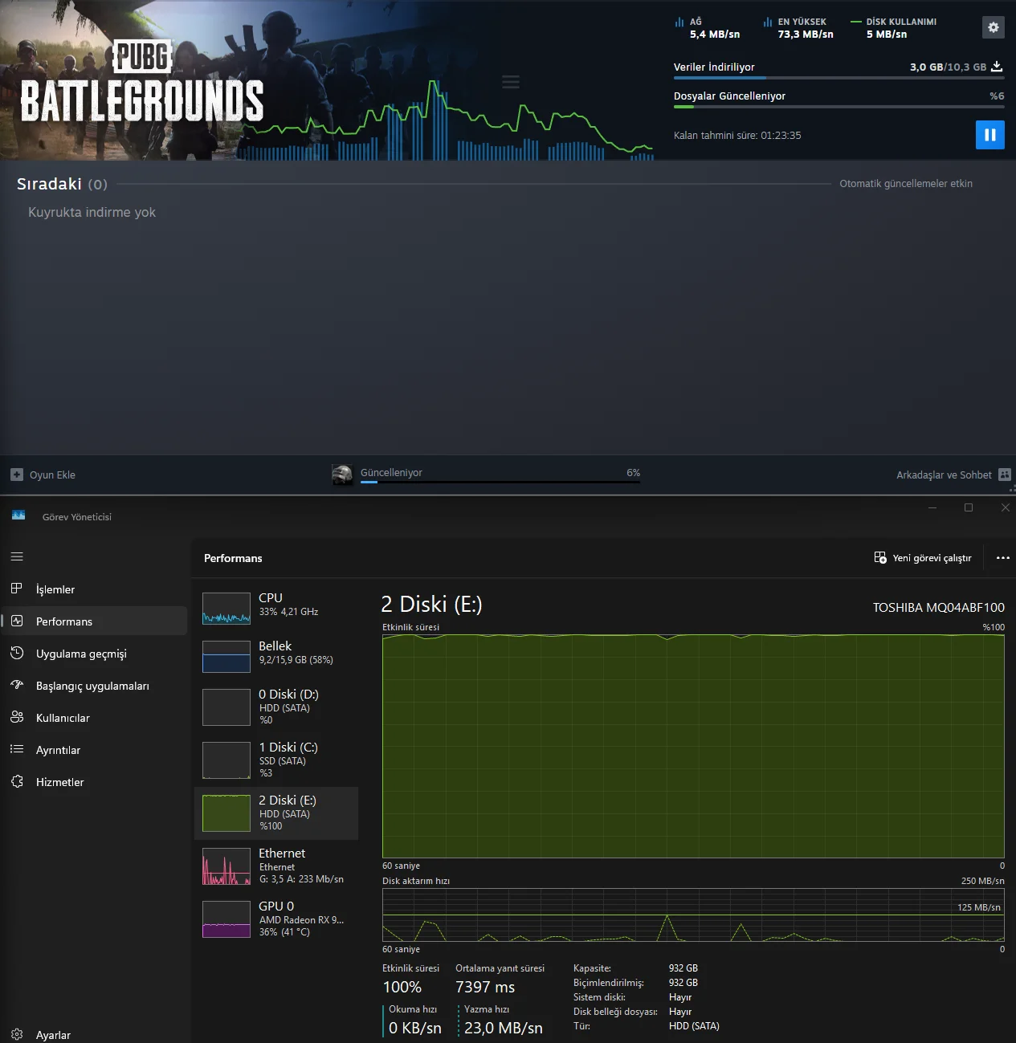1016x1043 pixels.
Task: Click the Steam download throughput graph
Action: coord(444,120)
